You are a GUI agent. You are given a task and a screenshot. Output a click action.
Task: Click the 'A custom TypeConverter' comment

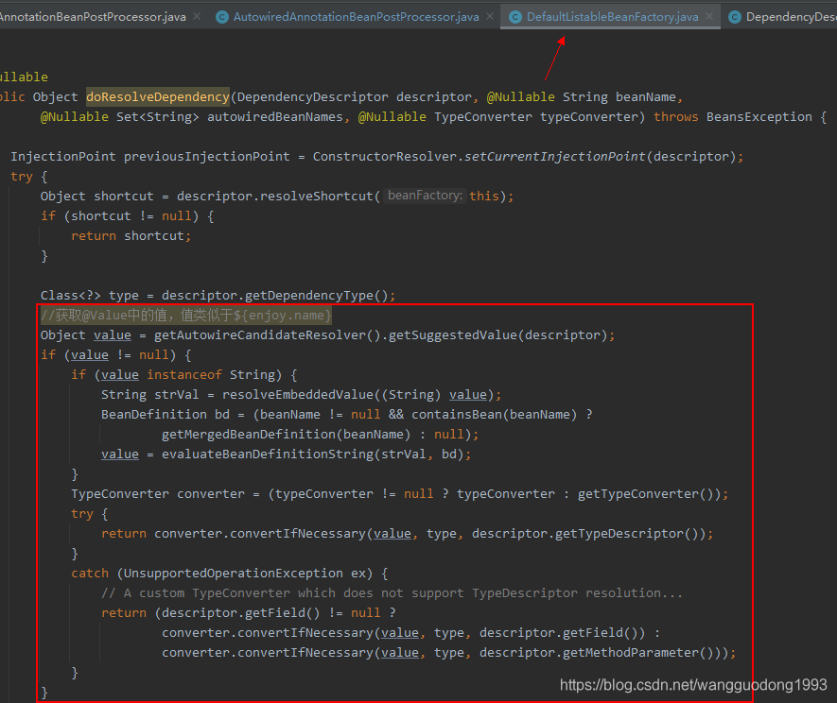(392, 592)
